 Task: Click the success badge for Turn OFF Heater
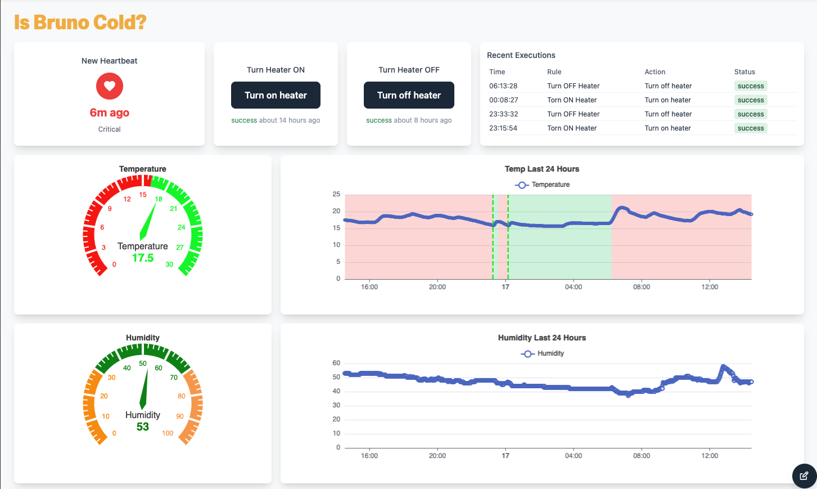coord(751,86)
